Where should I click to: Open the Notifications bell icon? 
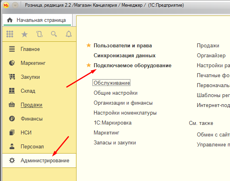(69, 34)
